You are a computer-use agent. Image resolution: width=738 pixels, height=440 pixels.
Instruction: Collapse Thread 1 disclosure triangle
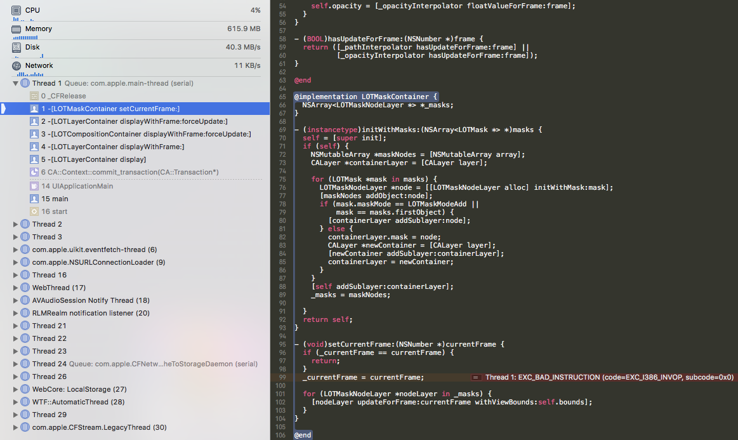pos(15,83)
